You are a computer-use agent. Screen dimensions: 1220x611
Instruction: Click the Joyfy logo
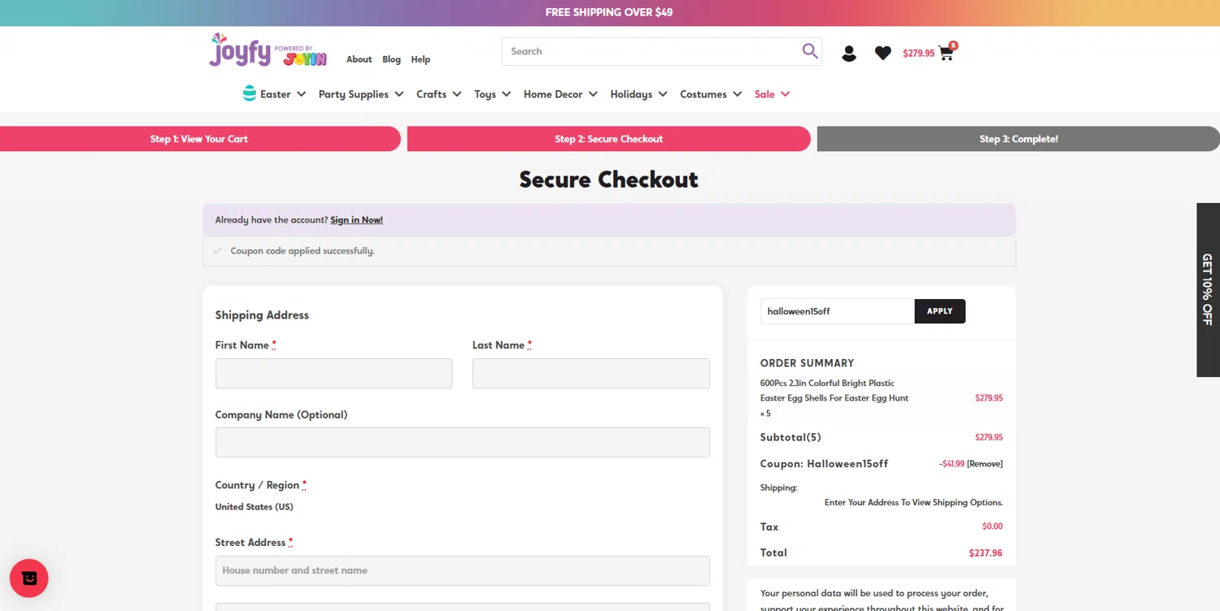click(x=268, y=50)
